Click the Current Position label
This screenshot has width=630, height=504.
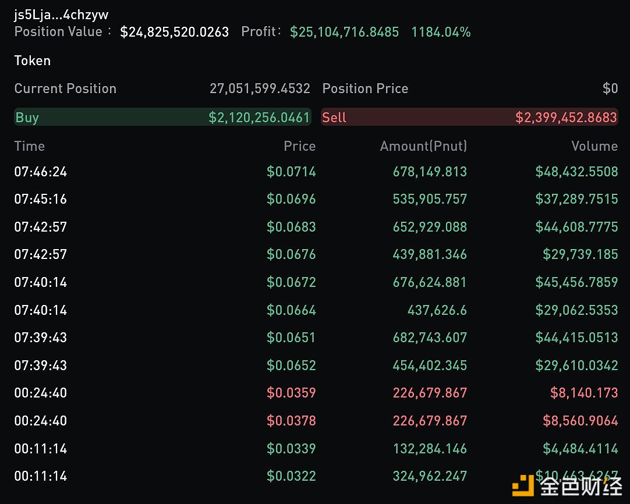point(65,88)
